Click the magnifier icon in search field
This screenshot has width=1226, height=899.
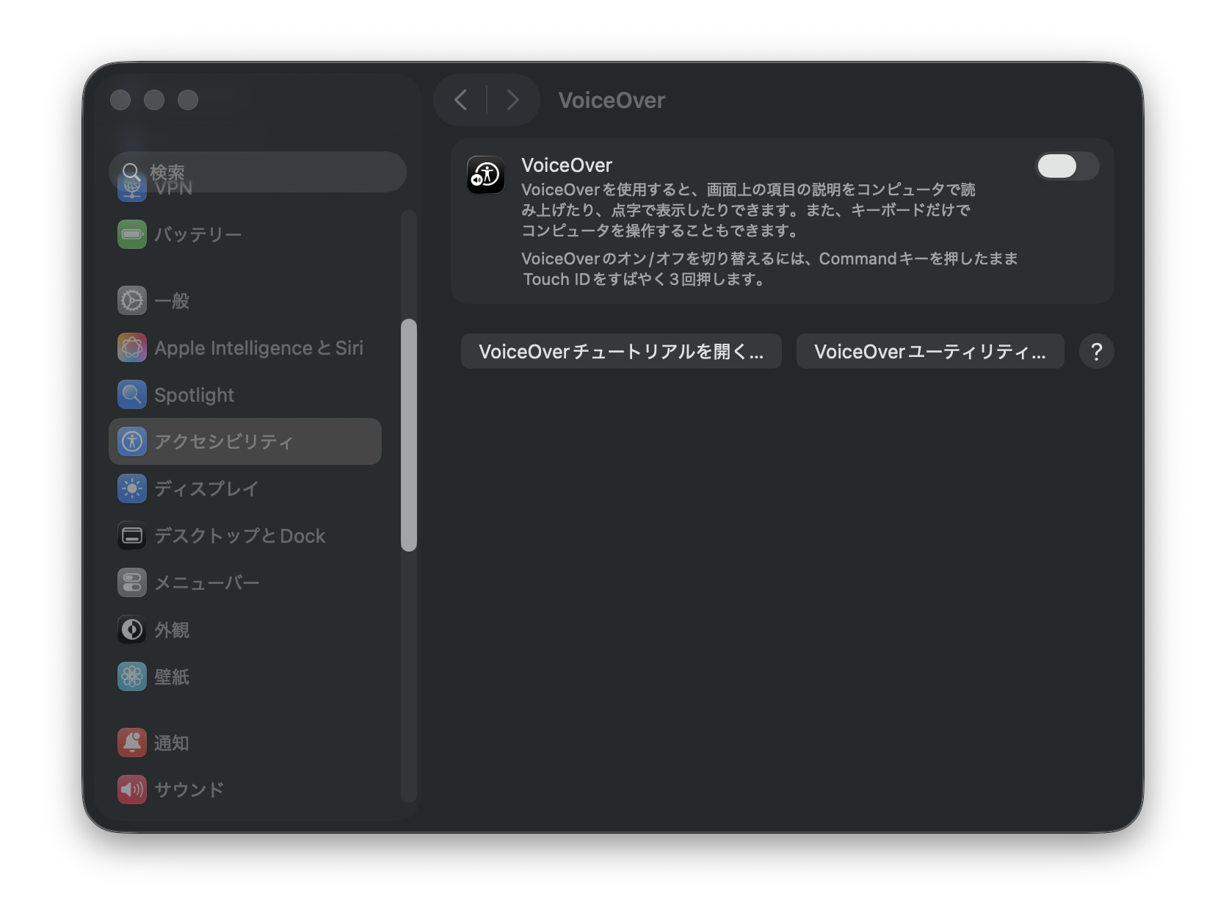[x=131, y=172]
